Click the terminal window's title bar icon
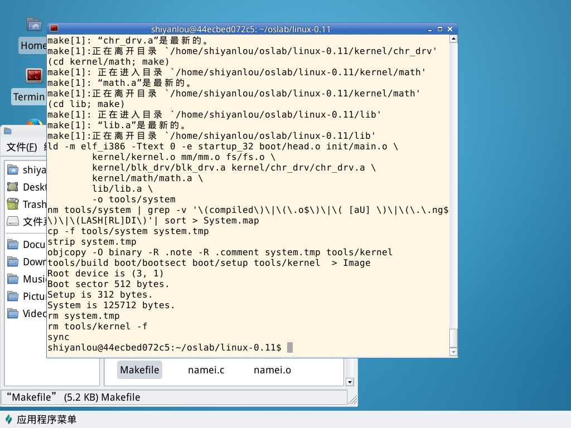The width and height of the screenshot is (571, 428). [54, 29]
